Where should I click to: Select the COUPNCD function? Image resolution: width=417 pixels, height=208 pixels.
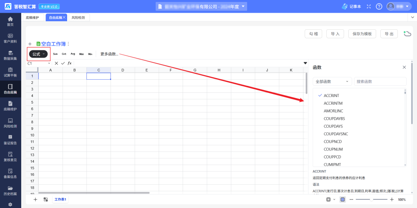click(x=333, y=142)
